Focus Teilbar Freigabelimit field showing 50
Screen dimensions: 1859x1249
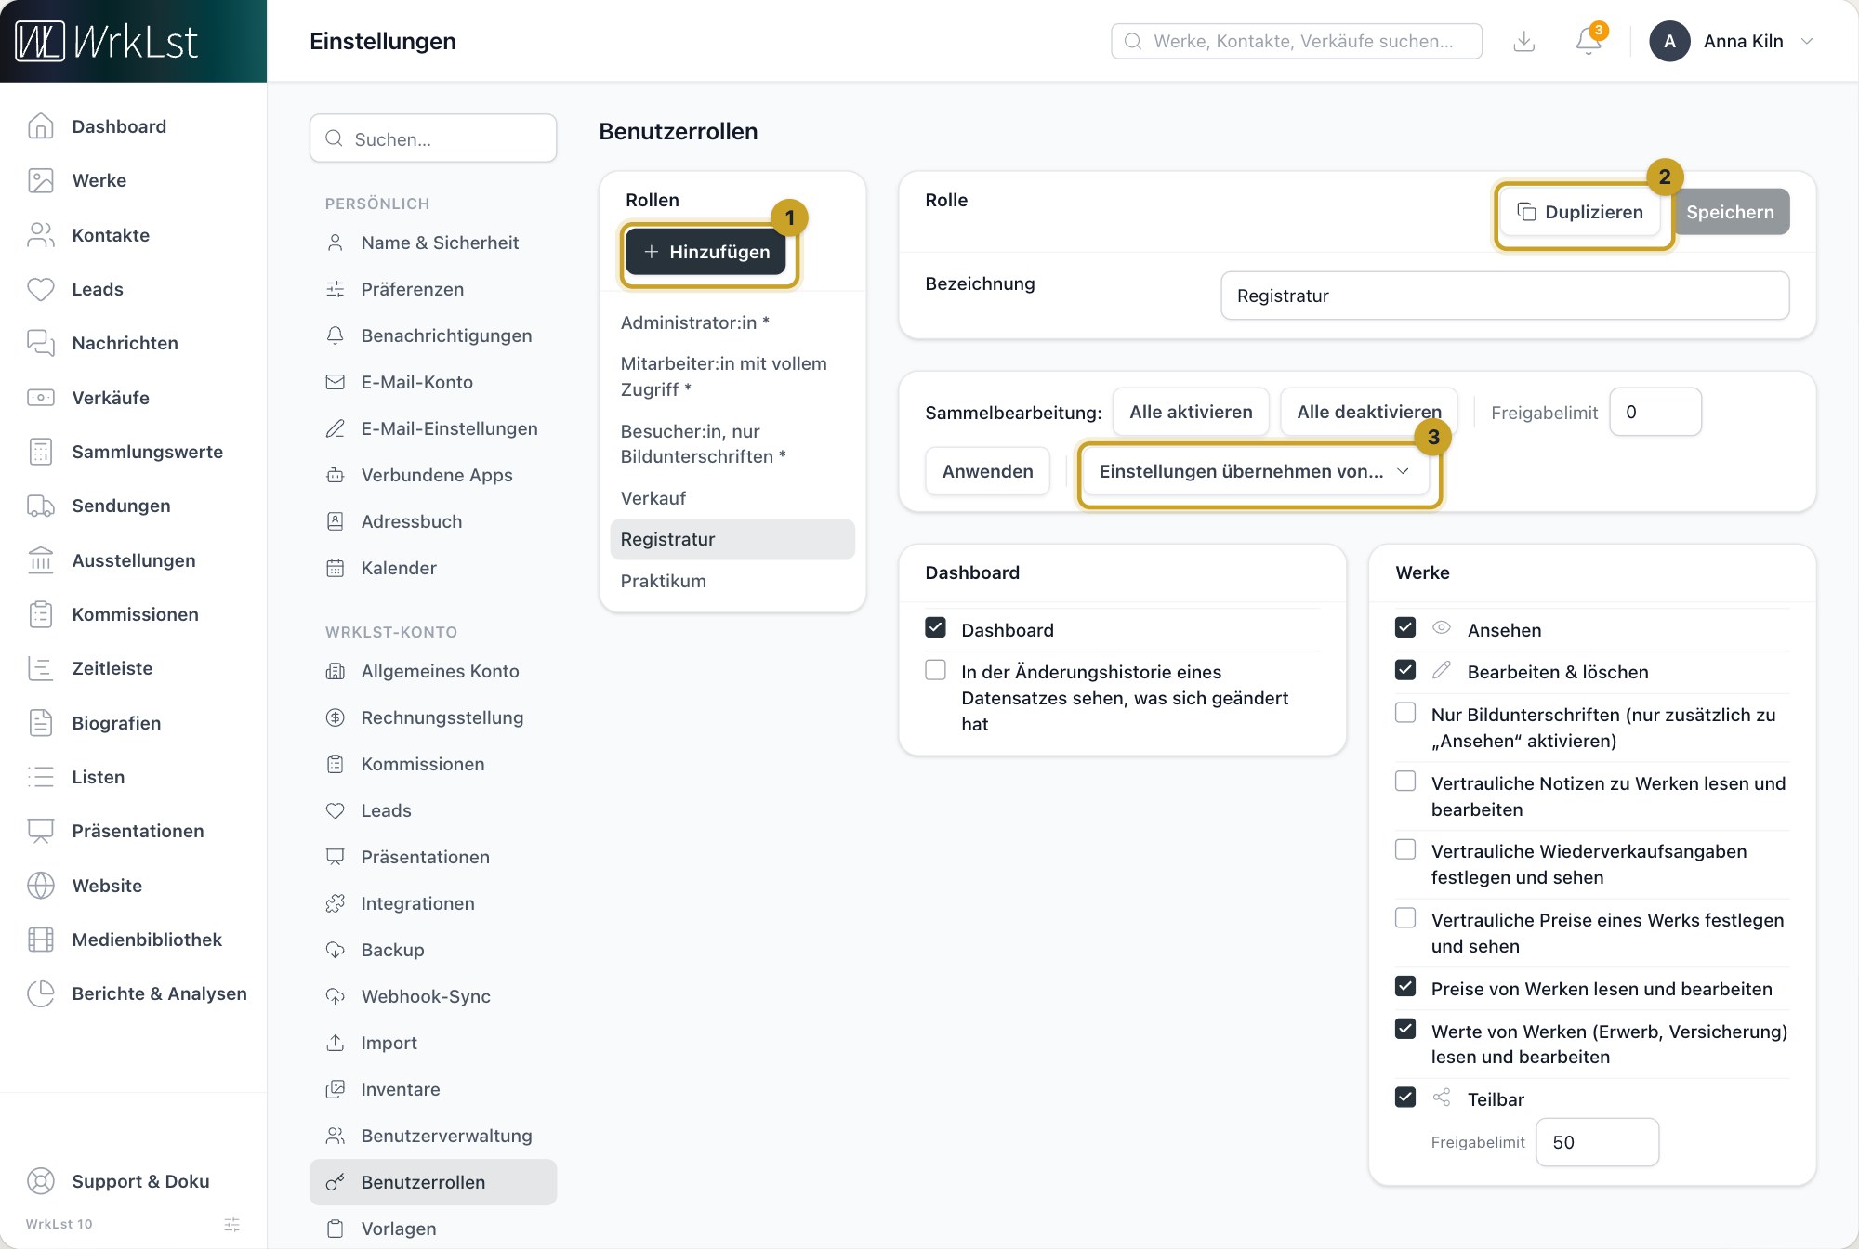tap(1597, 1142)
